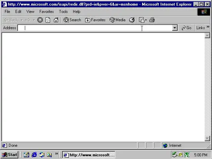Open the Favorites menu in menu bar
This screenshot has width=212, height=159.
pyautogui.click(x=46, y=12)
